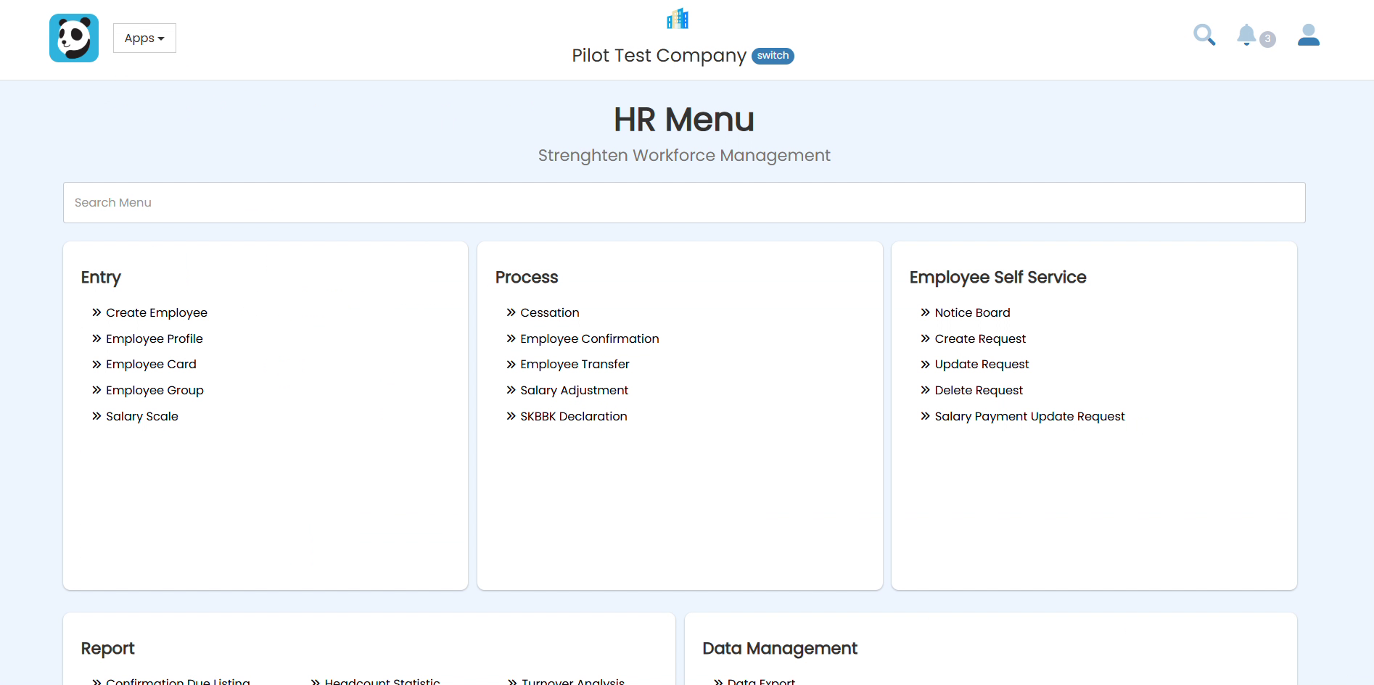Click the company building icon

click(x=678, y=19)
